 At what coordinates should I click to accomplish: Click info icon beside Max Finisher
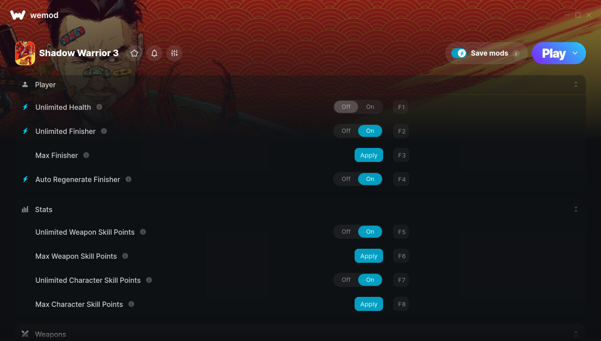pos(86,155)
